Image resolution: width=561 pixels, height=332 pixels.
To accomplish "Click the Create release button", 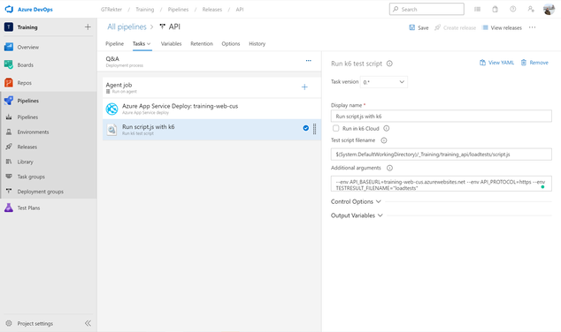I will [x=455, y=27].
